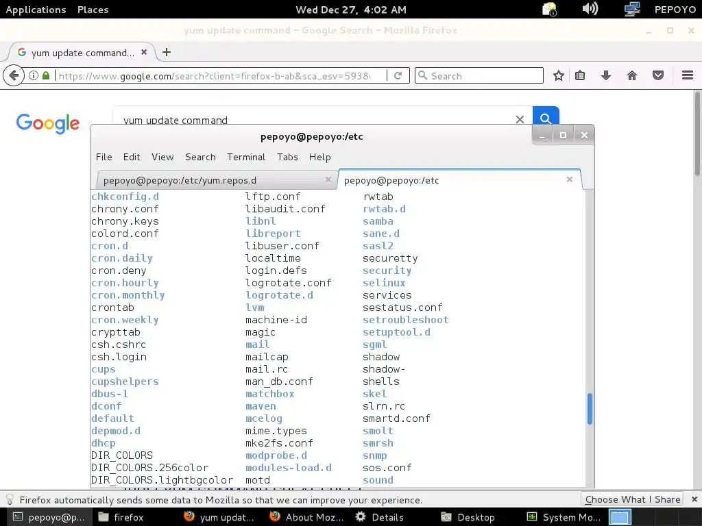Switch to the pepoyo@pepoyo:/etc/yum.repos.d tab
This screenshot has height=526, width=702.
point(217,180)
